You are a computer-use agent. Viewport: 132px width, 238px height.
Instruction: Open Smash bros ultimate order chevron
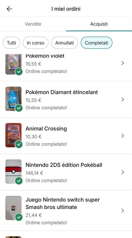123,211
